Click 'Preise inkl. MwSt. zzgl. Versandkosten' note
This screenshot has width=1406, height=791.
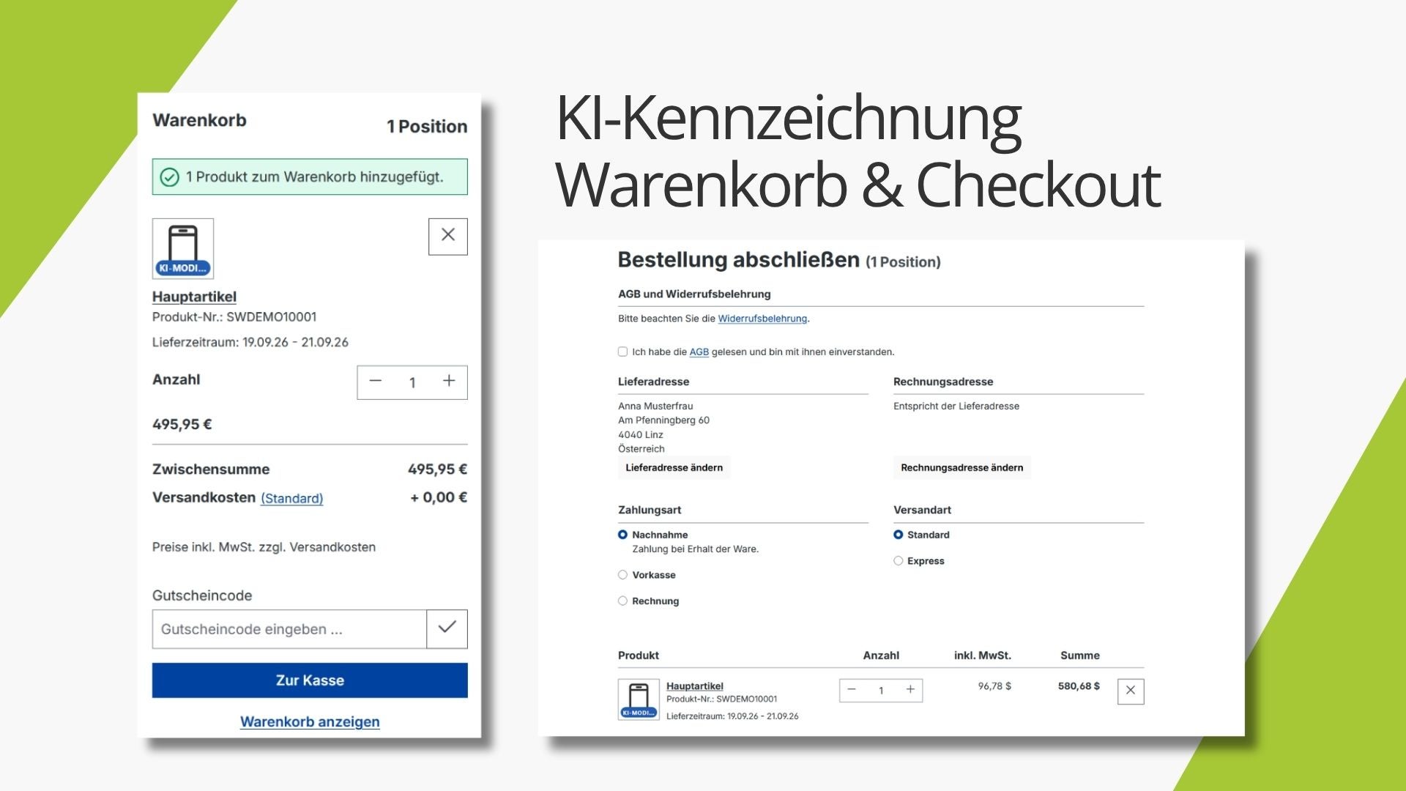tap(264, 547)
